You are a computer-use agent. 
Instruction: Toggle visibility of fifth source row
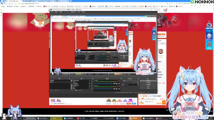[x=90, y=87]
